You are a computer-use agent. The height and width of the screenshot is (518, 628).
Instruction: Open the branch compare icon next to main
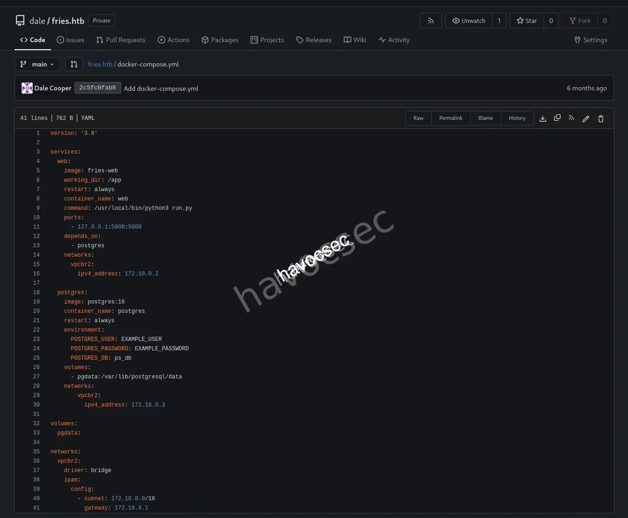coord(74,64)
